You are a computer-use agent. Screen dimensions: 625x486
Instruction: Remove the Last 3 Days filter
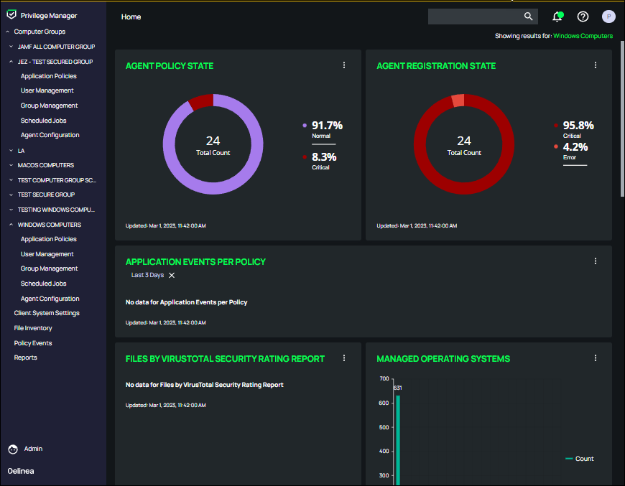pos(172,275)
